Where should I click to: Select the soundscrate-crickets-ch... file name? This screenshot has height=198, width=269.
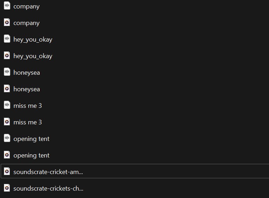(48, 188)
